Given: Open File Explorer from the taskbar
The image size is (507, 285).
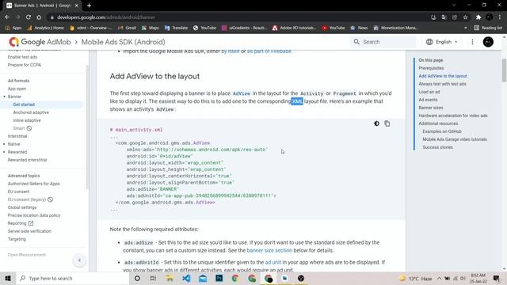Looking at the screenshot, I should [x=170, y=278].
